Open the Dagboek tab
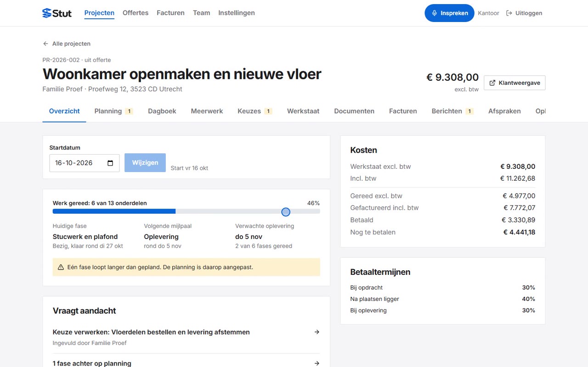This screenshot has width=588, height=367. click(162, 111)
